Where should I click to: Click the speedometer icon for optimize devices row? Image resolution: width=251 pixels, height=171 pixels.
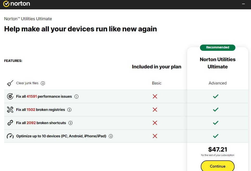(10, 136)
